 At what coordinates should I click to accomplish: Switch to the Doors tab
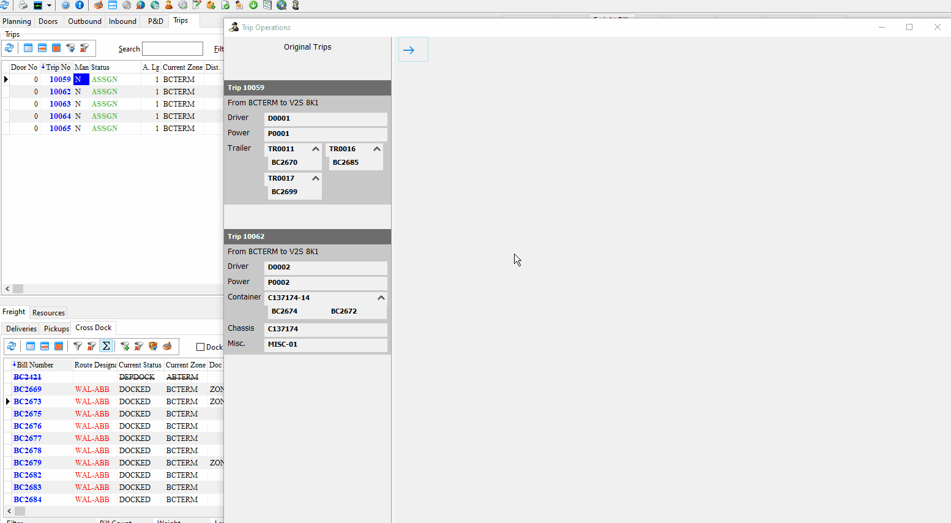point(48,21)
